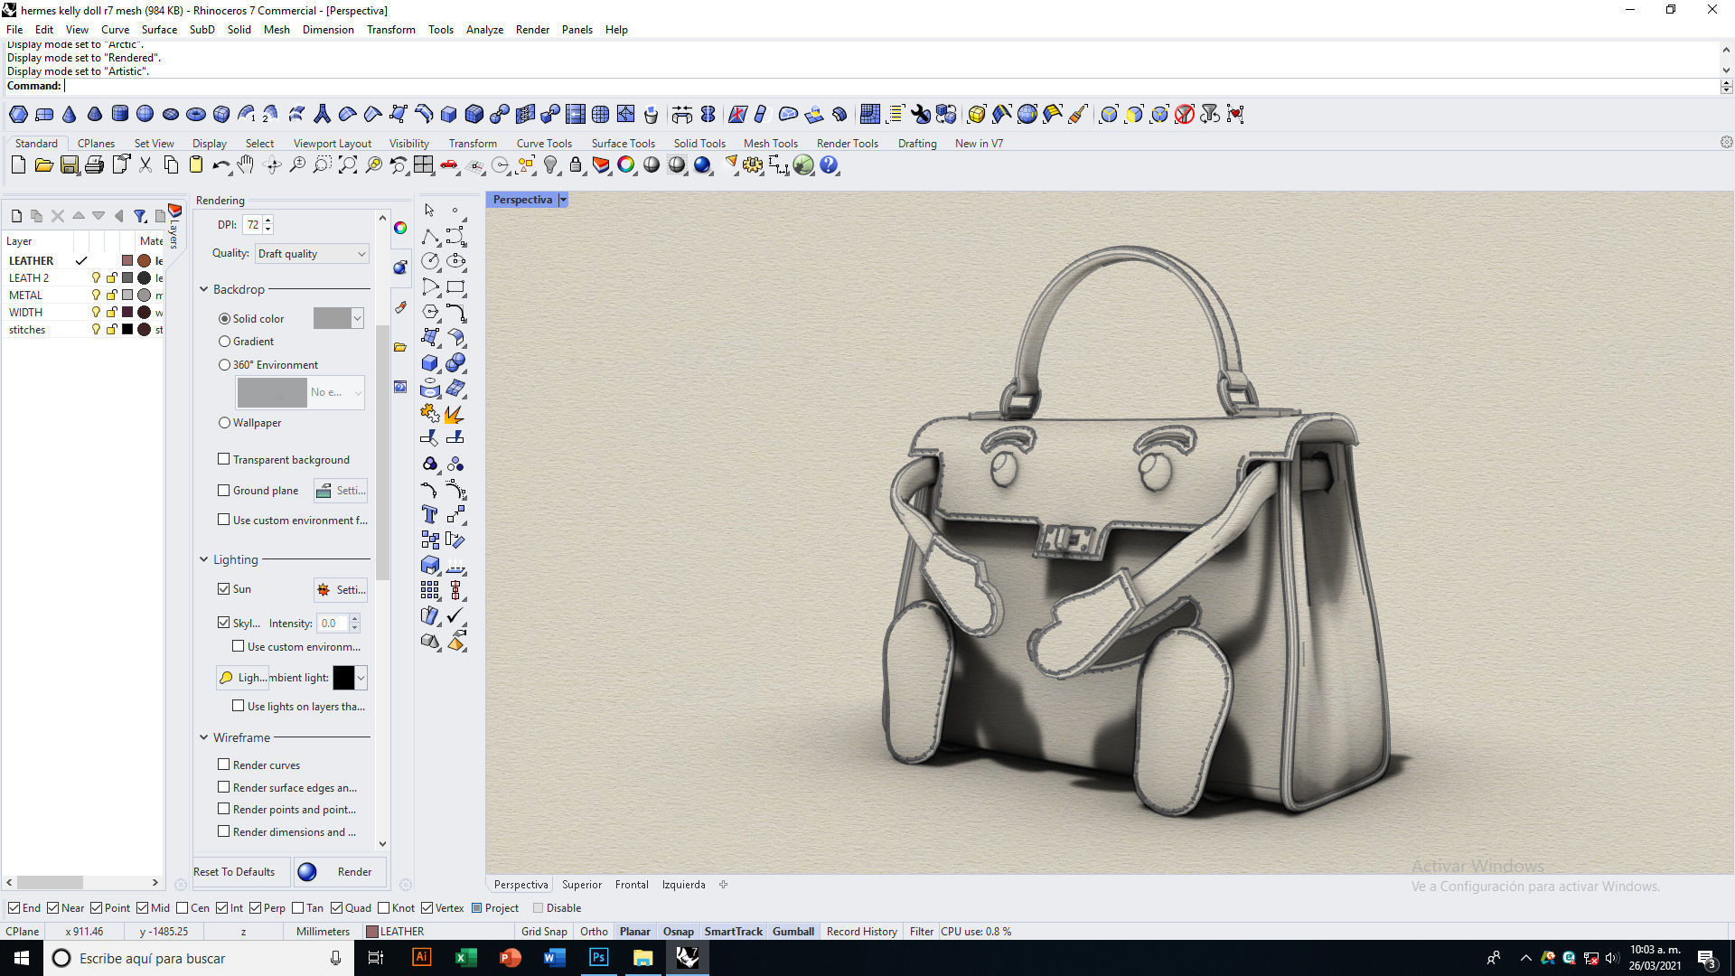
Task: Click the Render button
Action: [341, 872]
